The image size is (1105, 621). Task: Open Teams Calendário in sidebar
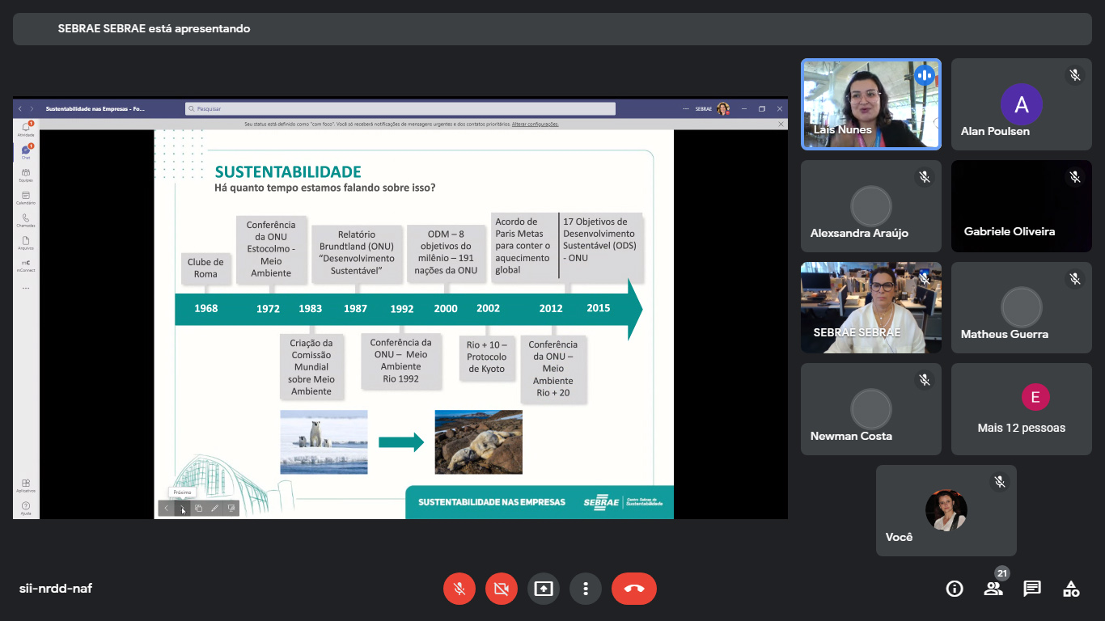[26, 197]
